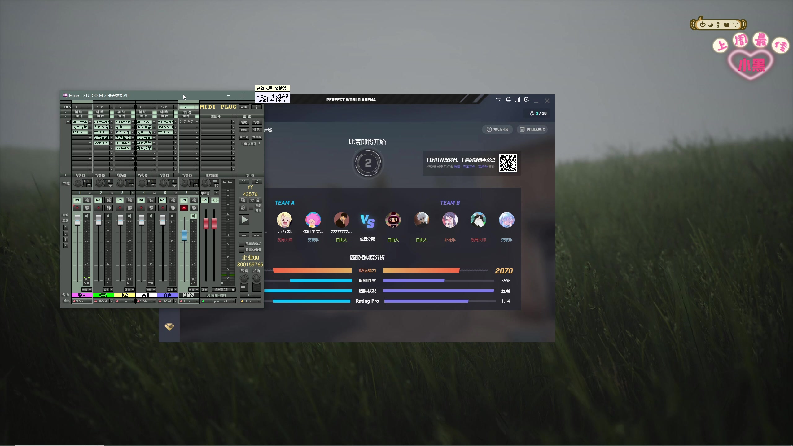The width and height of the screenshot is (793, 446).
Task: Click the master pan center icon
Action: [215, 200]
